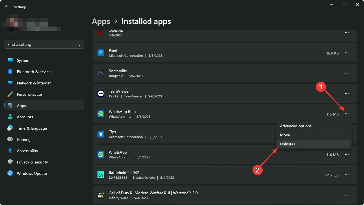The width and height of the screenshot is (364, 205).
Task: Select the Accessibility icon in sidebar
Action: 10,151
